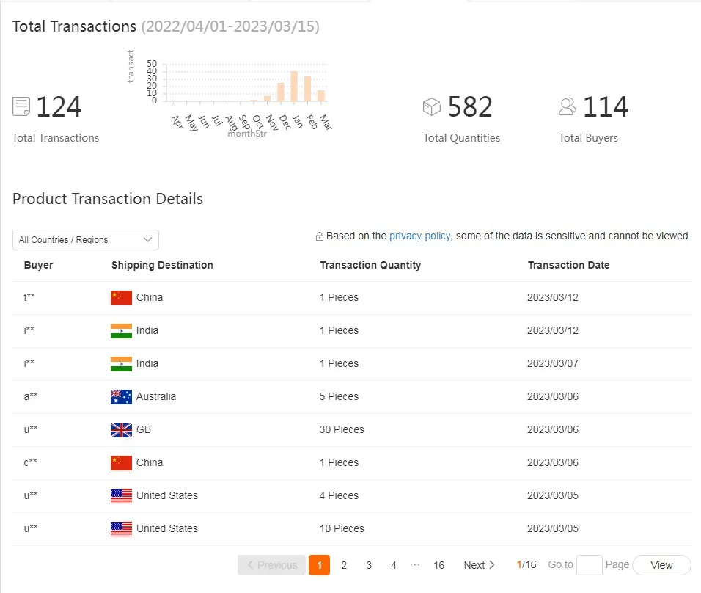Click the Next page button

[x=480, y=565]
